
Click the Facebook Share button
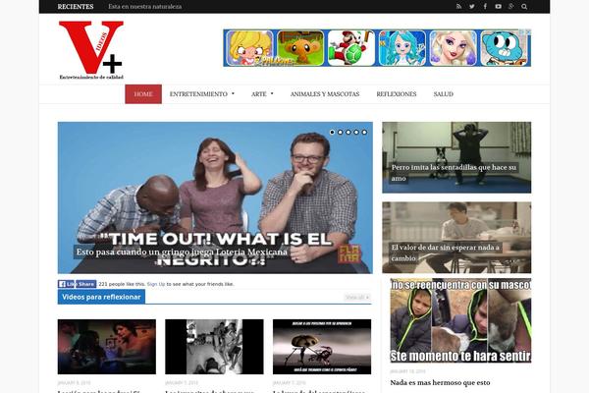pos(86,284)
